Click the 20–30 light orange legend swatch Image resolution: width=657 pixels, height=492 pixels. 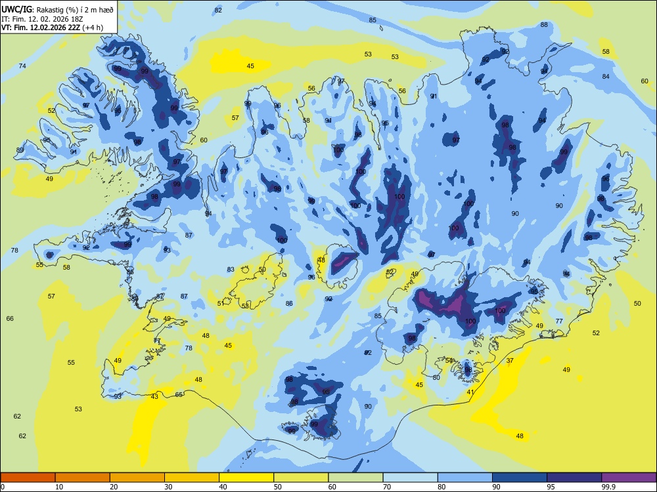(137, 478)
